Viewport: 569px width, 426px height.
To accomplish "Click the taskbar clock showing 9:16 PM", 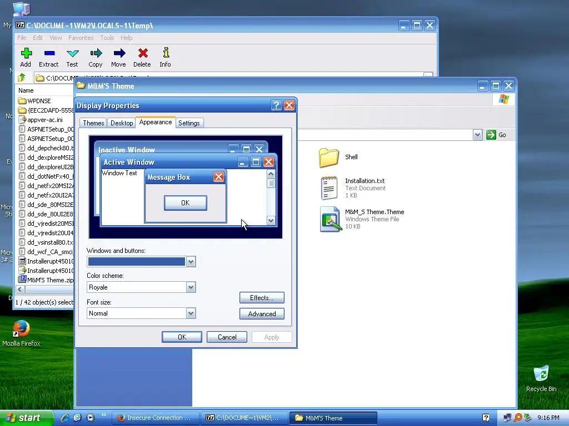I will [548, 418].
